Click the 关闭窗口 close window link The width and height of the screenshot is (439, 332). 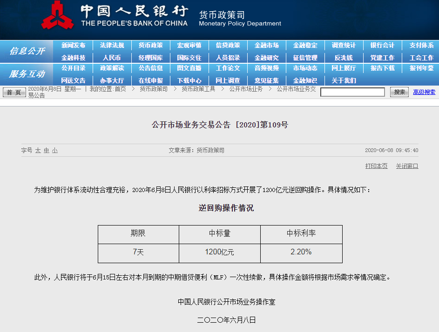point(407,166)
